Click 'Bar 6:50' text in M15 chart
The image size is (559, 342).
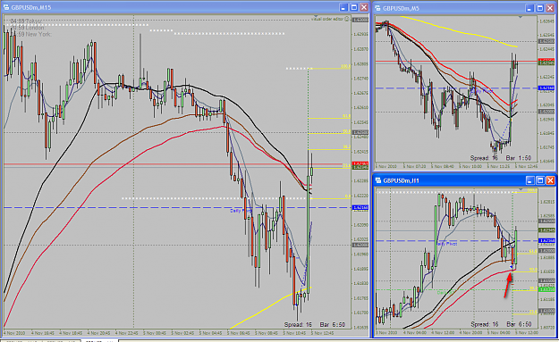click(332, 324)
